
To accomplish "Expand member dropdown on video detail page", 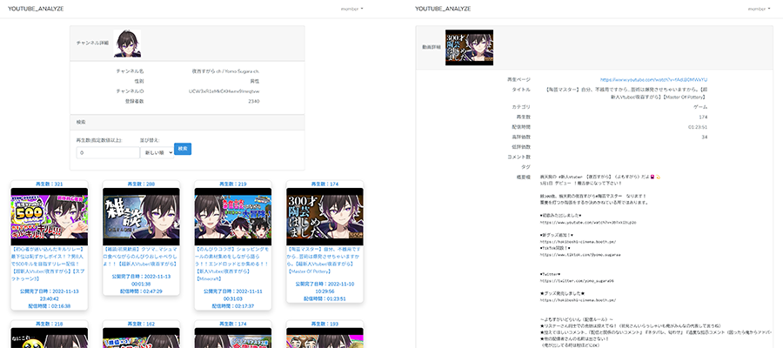I will point(759,9).
